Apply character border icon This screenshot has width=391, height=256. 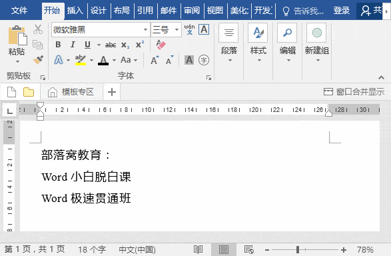pos(204,29)
